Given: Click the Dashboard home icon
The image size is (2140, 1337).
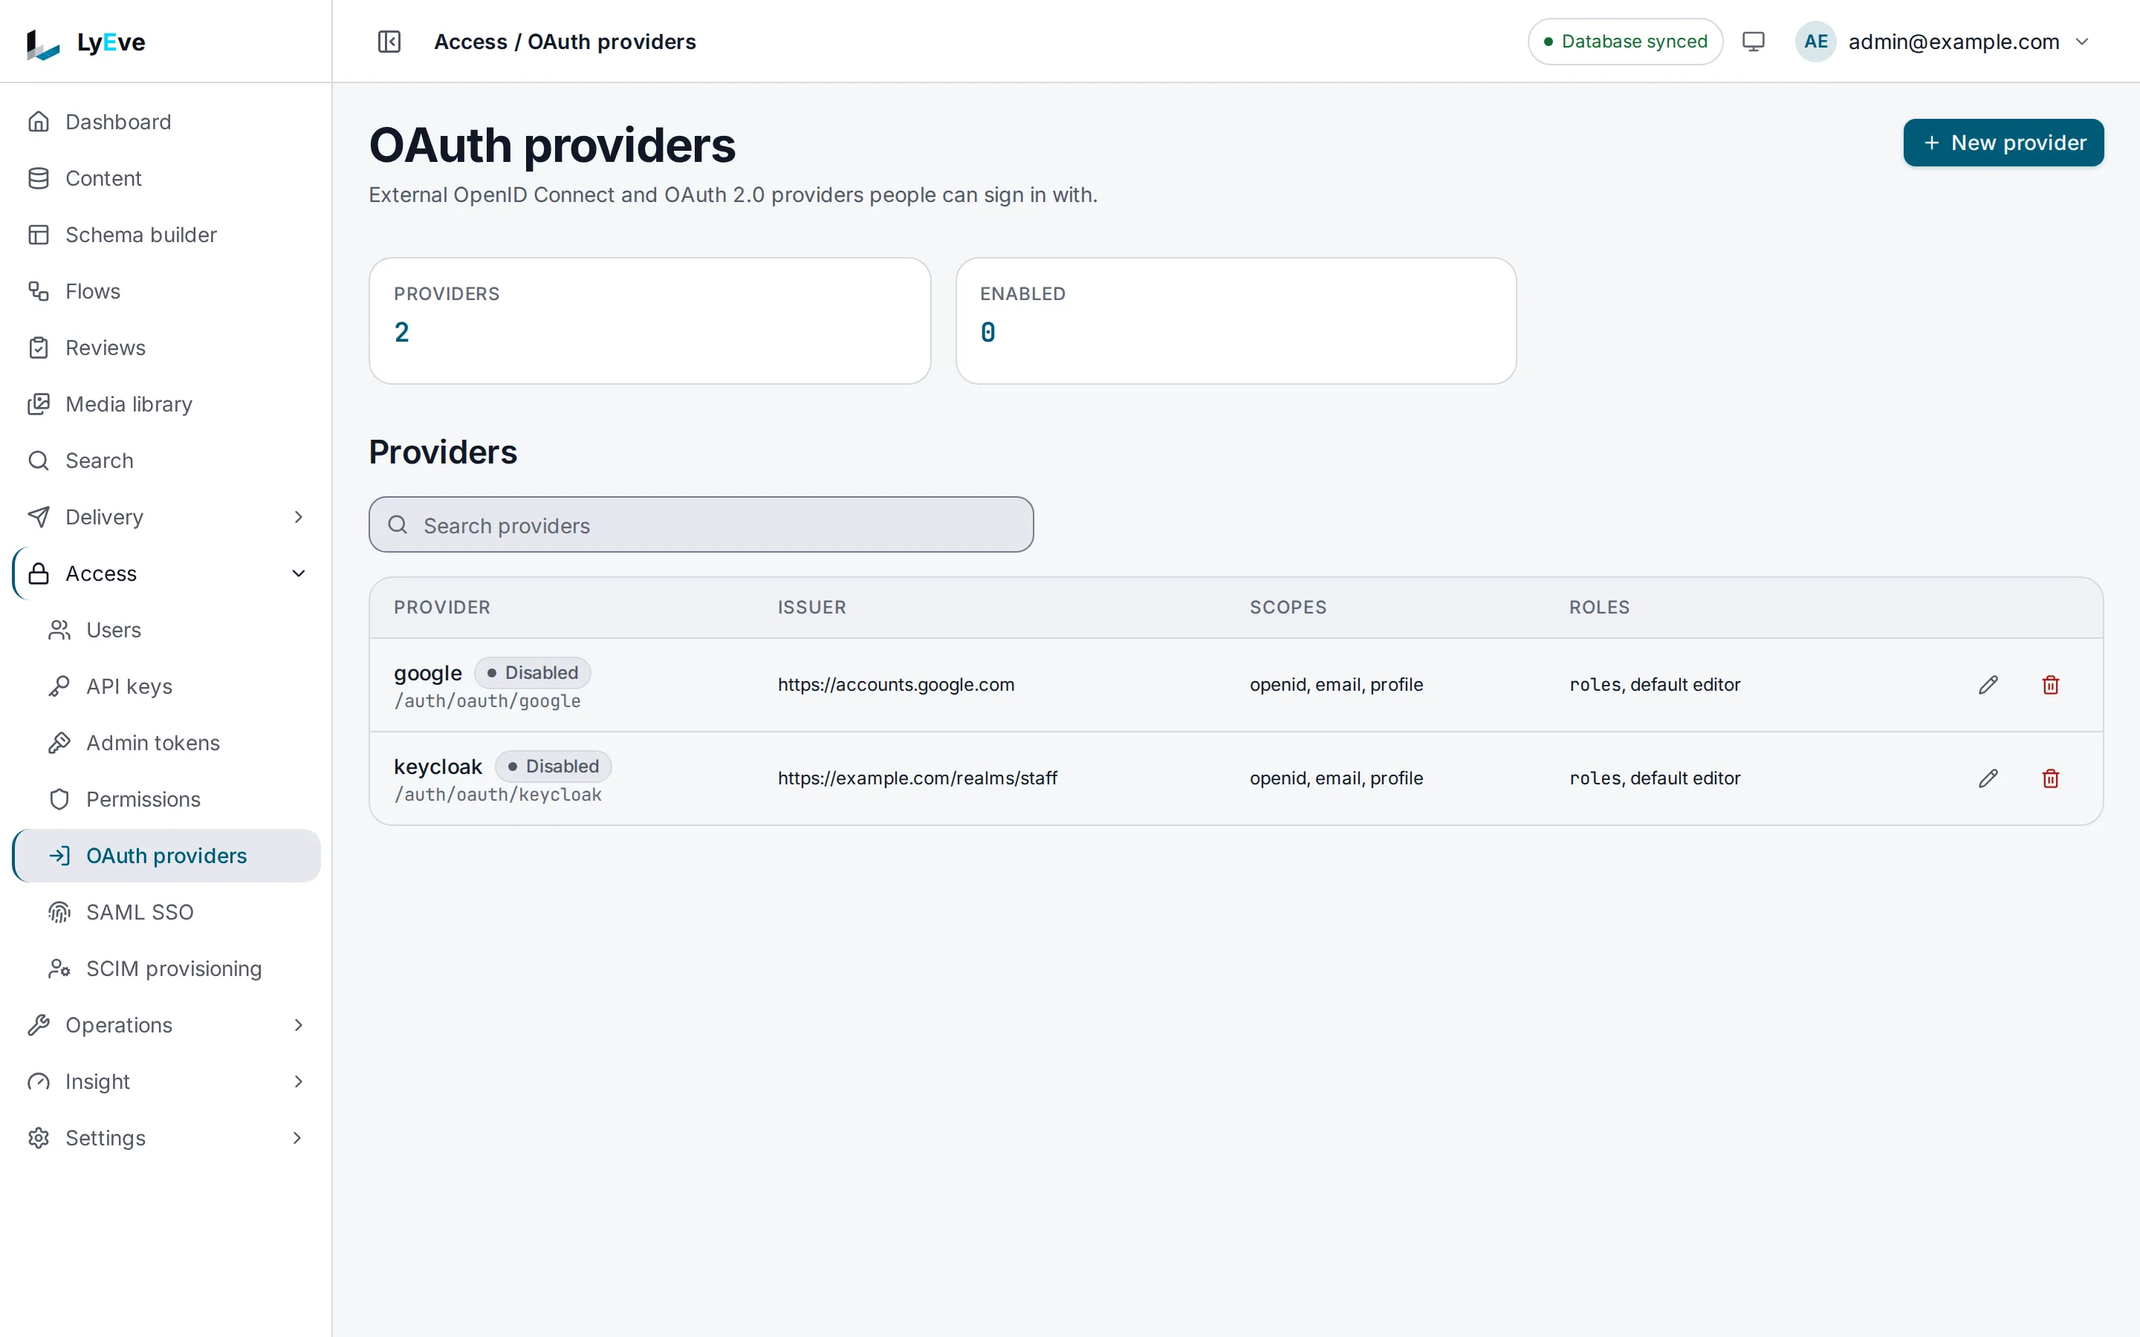Looking at the screenshot, I should 39,122.
